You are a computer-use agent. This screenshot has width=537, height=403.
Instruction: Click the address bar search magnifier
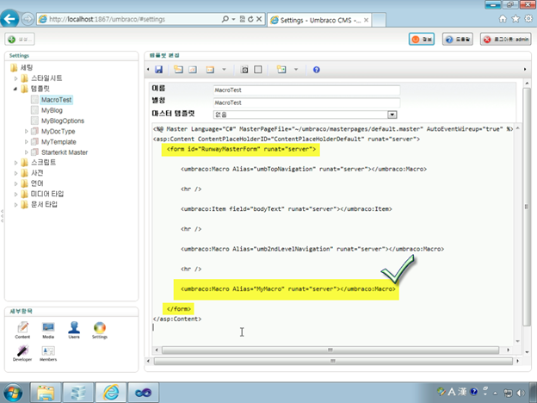click(225, 19)
